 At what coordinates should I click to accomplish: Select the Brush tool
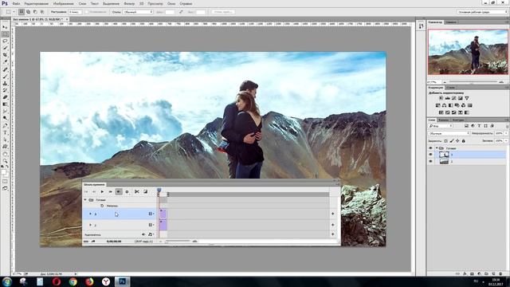point(5,77)
